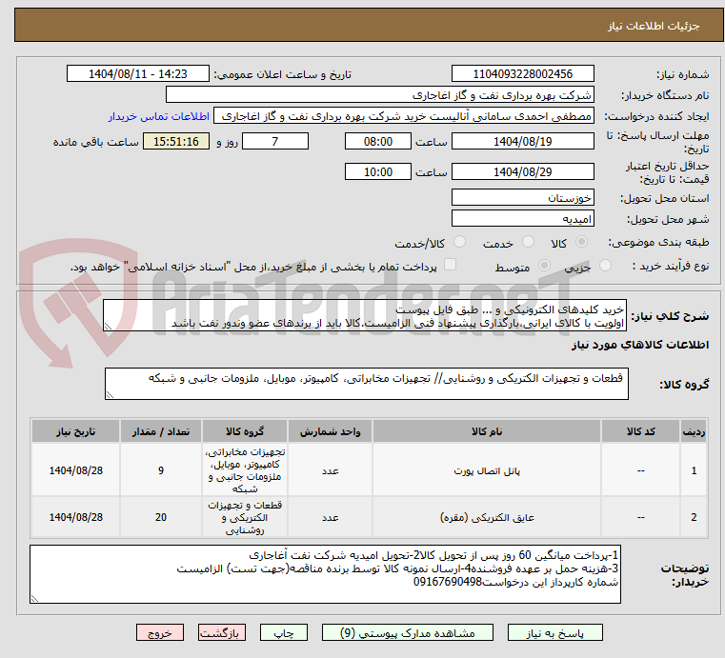Click row one need date 1404/08/28
Viewport: 725px width, 658px height.
76,470
